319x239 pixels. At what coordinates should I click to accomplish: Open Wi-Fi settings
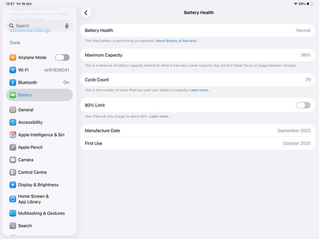(39, 70)
